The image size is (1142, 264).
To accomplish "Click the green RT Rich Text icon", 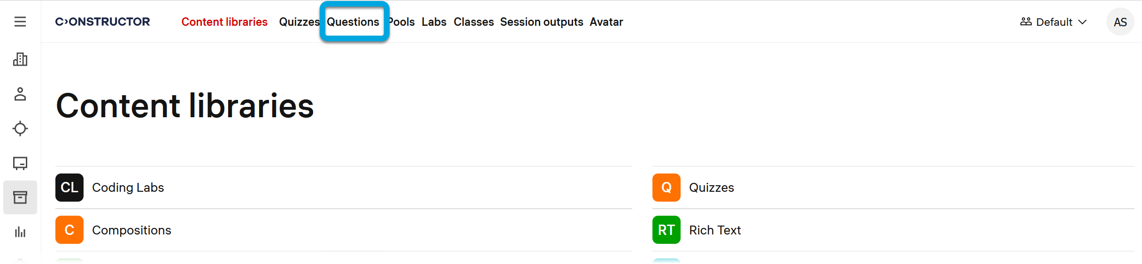I will [x=666, y=230].
